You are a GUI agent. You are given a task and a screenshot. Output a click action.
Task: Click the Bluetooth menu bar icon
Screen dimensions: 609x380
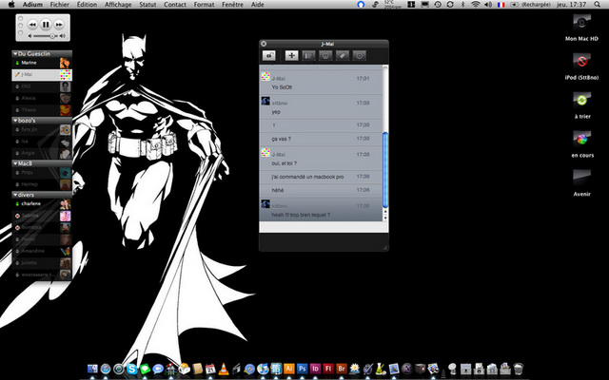pos(462,5)
